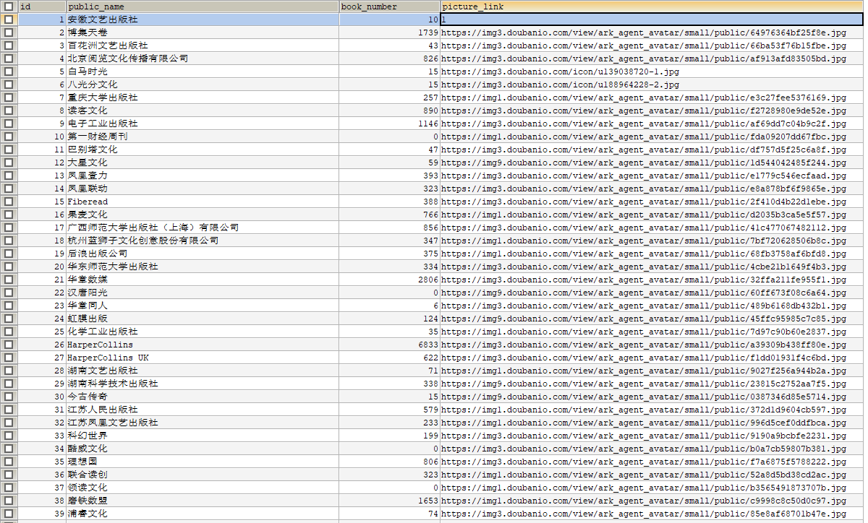This screenshot has height=523, width=868.
Task: Click the picture_link column header
Action: 652,7
